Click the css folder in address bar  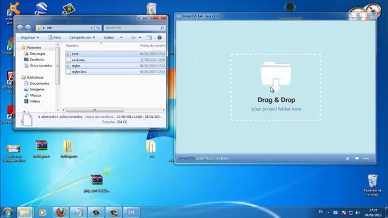[50, 28]
